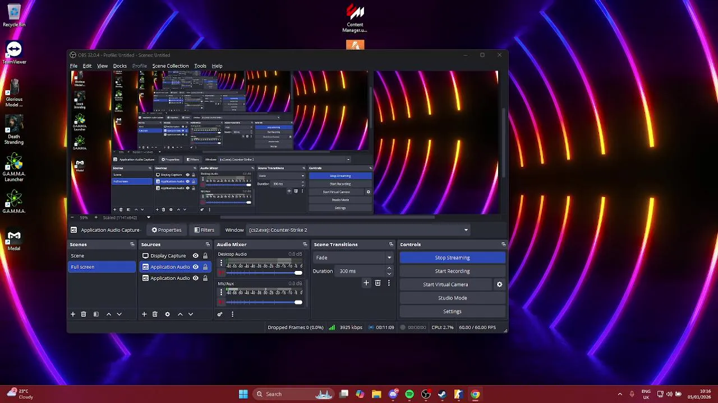Float the Controls dock with its pop-out icon
The height and width of the screenshot is (403, 718).
(x=503, y=245)
